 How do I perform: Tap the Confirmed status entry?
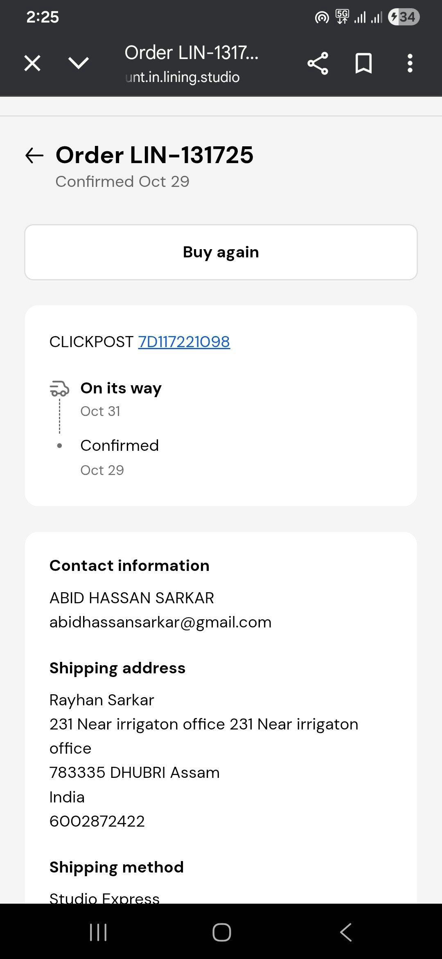tap(120, 445)
